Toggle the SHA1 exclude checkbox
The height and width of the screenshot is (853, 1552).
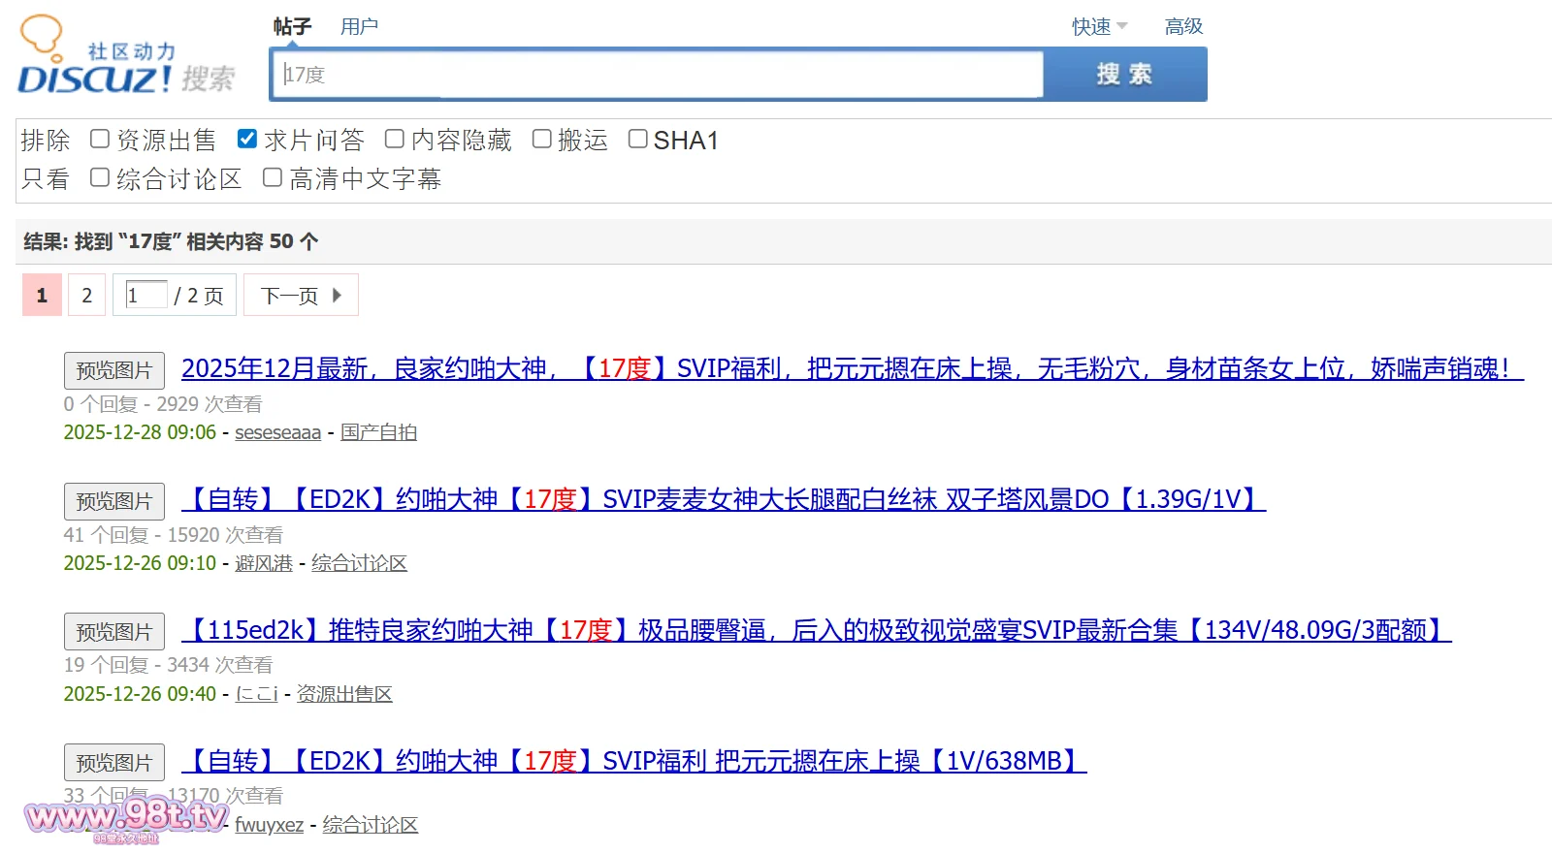coord(637,140)
